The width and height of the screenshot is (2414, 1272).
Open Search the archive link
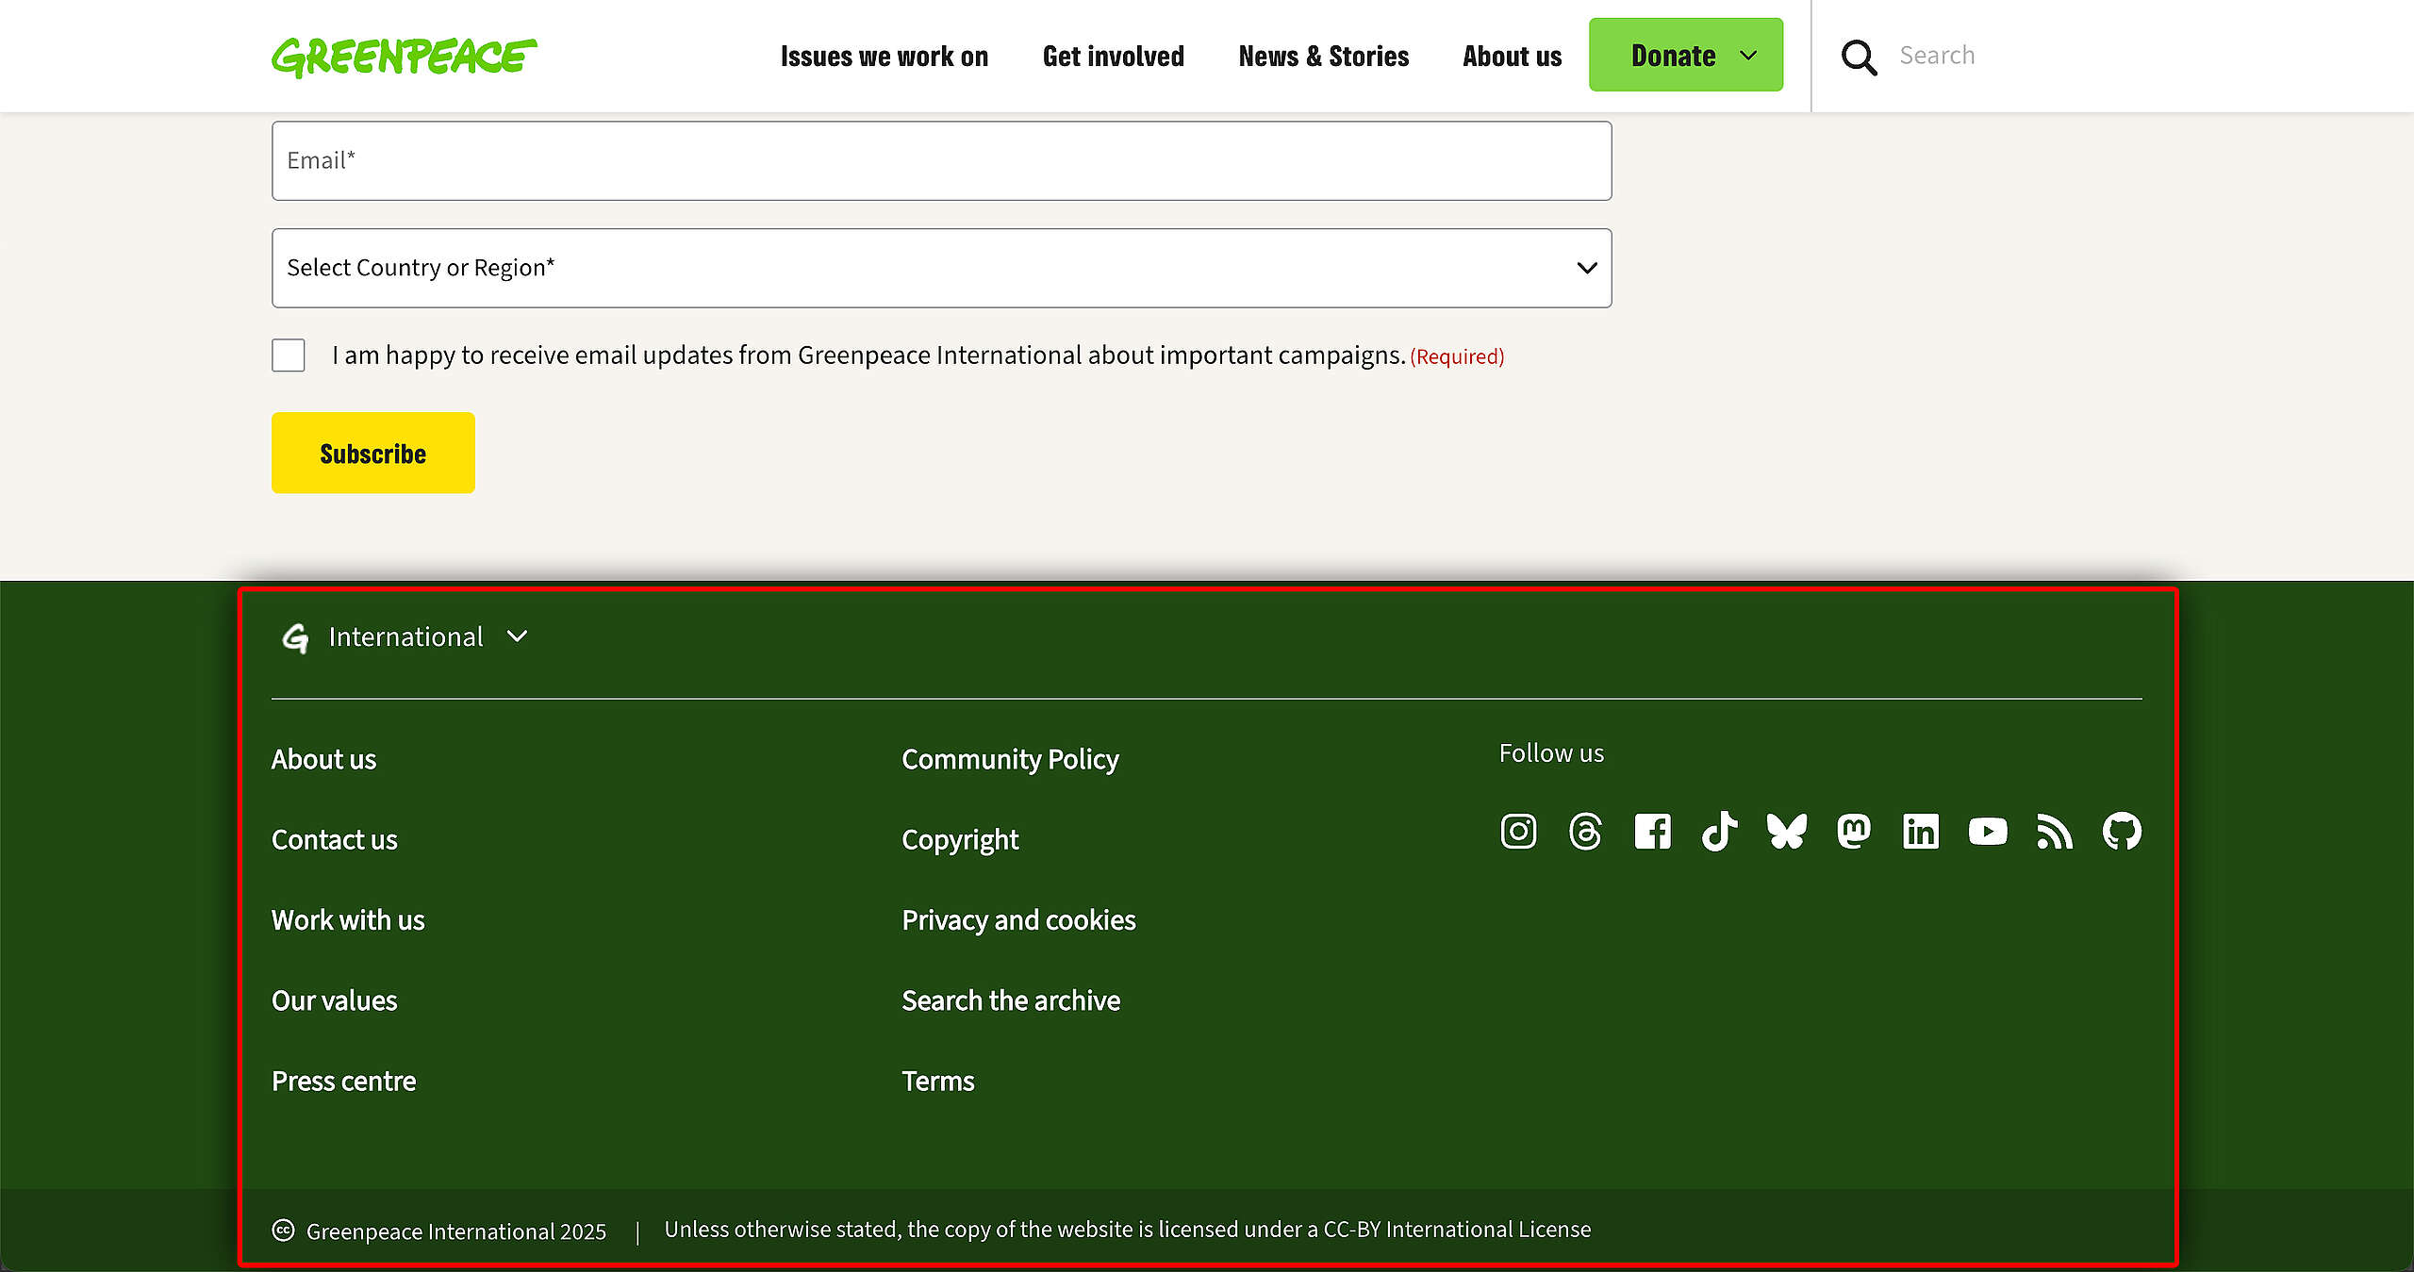[x=1011, y=1000]
